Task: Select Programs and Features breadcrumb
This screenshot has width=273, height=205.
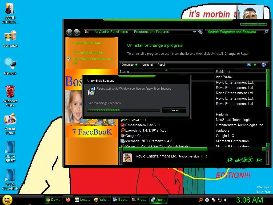Action: (x=151, y=32)
